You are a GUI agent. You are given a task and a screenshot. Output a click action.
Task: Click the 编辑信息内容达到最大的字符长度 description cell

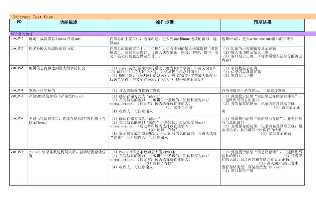pos(57,68)
